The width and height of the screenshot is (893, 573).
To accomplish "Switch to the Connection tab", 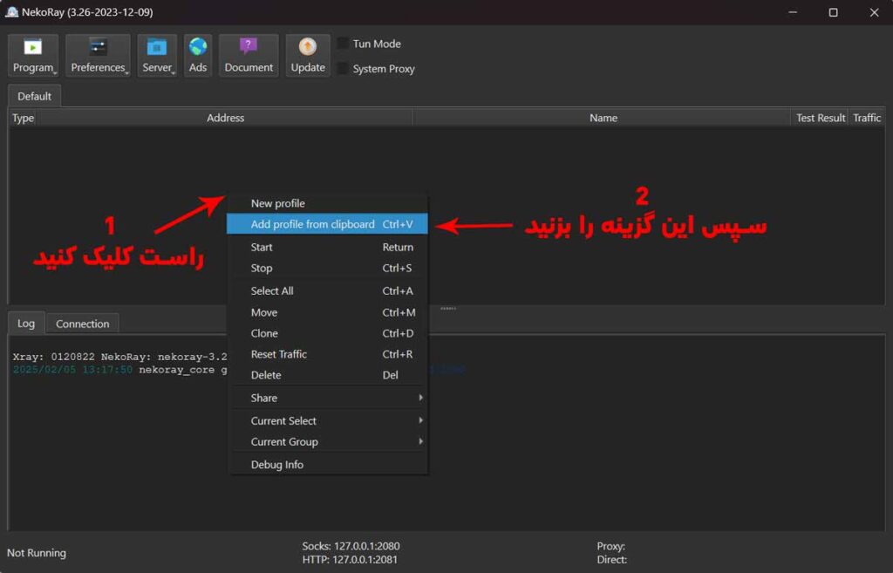I will pyautogui.click(x=82, y=323).
